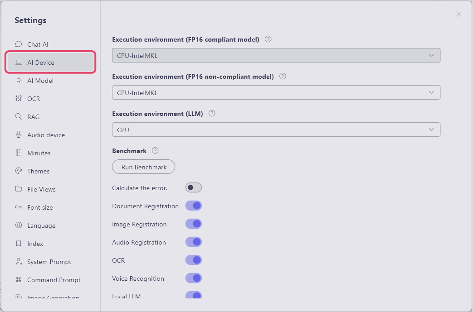
Task: Close the Settings dialog with X
Action: point(458,14)
